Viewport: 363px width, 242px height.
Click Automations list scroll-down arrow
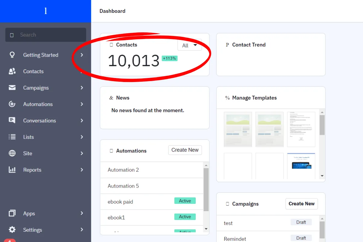point(206,229)
